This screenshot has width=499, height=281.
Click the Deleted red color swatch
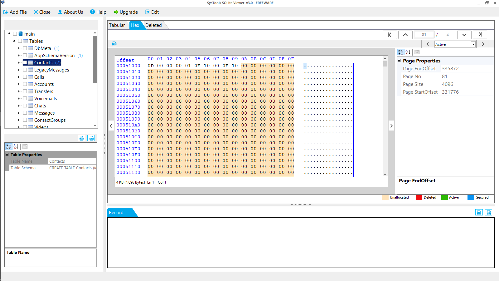(419, 197)
